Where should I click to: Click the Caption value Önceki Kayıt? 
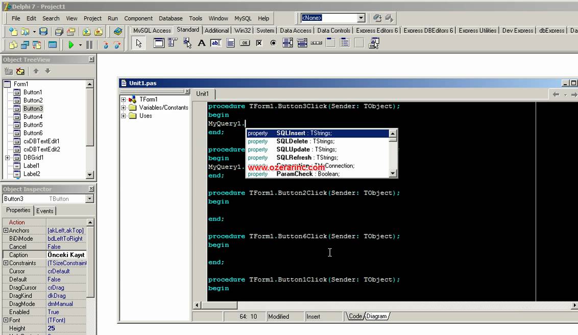(x=66, y=255)
